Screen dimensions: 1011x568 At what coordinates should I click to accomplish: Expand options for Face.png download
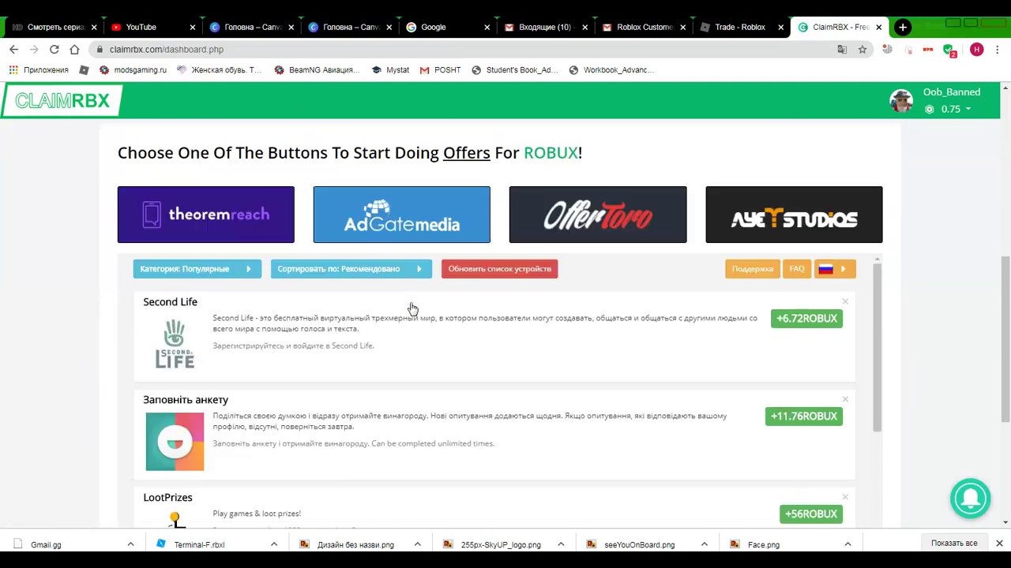pyautogui.click(x=848, y=544)
